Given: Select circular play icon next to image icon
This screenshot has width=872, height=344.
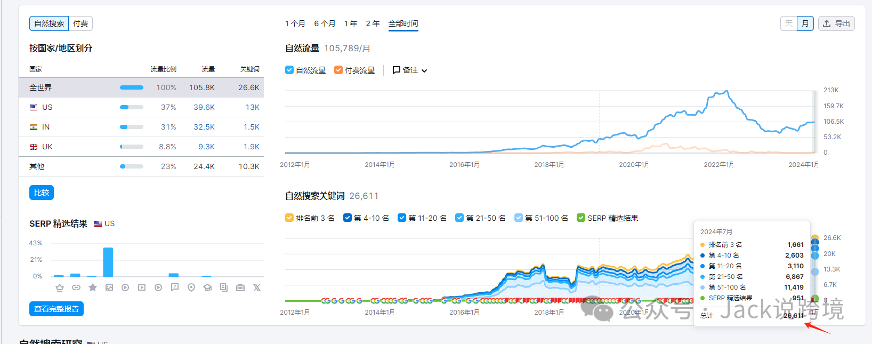Looking at the screenshot, I should point(125,287).
